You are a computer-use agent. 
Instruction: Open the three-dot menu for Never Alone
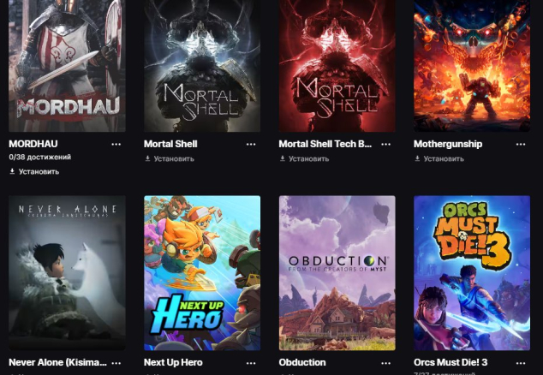(x=116, y=363)
